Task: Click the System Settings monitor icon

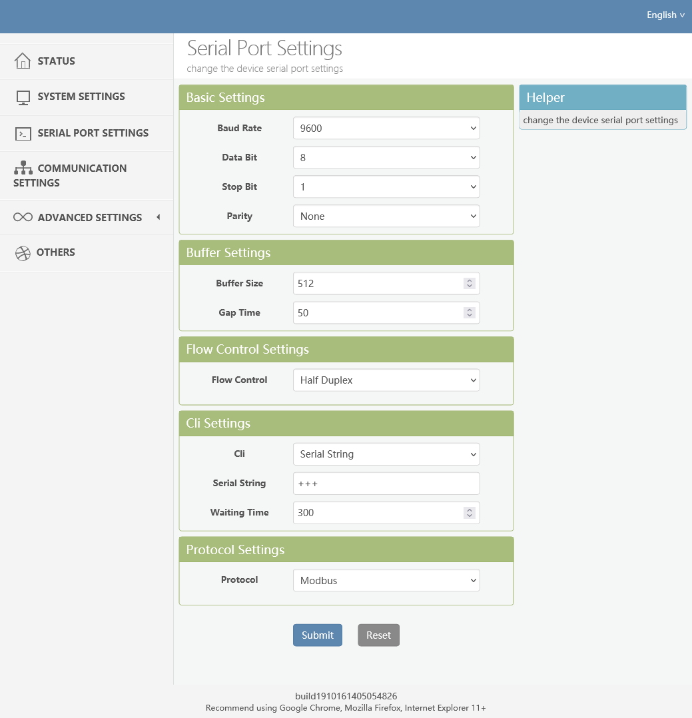Action: pos(23,97)
